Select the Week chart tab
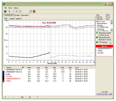This screenshot has width=116, height=101. 12,19
